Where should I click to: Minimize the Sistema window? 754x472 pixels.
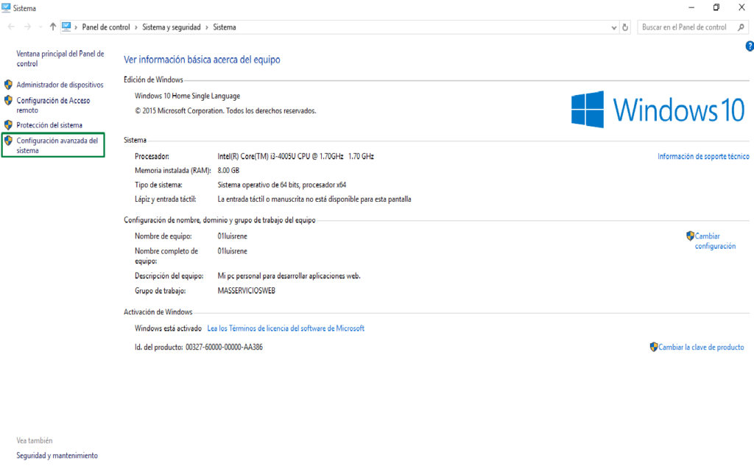click(691, 7)
